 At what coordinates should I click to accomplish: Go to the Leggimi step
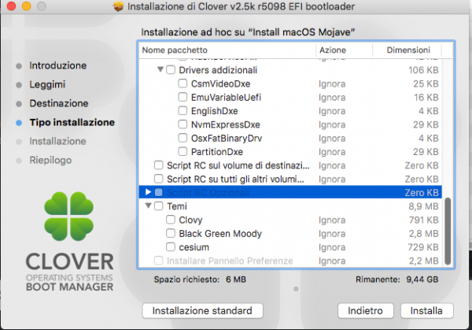coord(47,84)
